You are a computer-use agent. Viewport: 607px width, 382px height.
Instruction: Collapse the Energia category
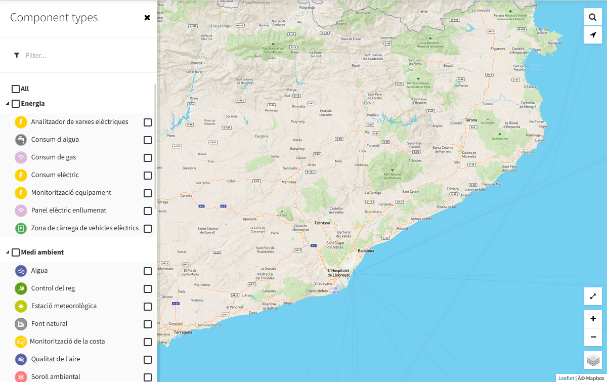8,104
